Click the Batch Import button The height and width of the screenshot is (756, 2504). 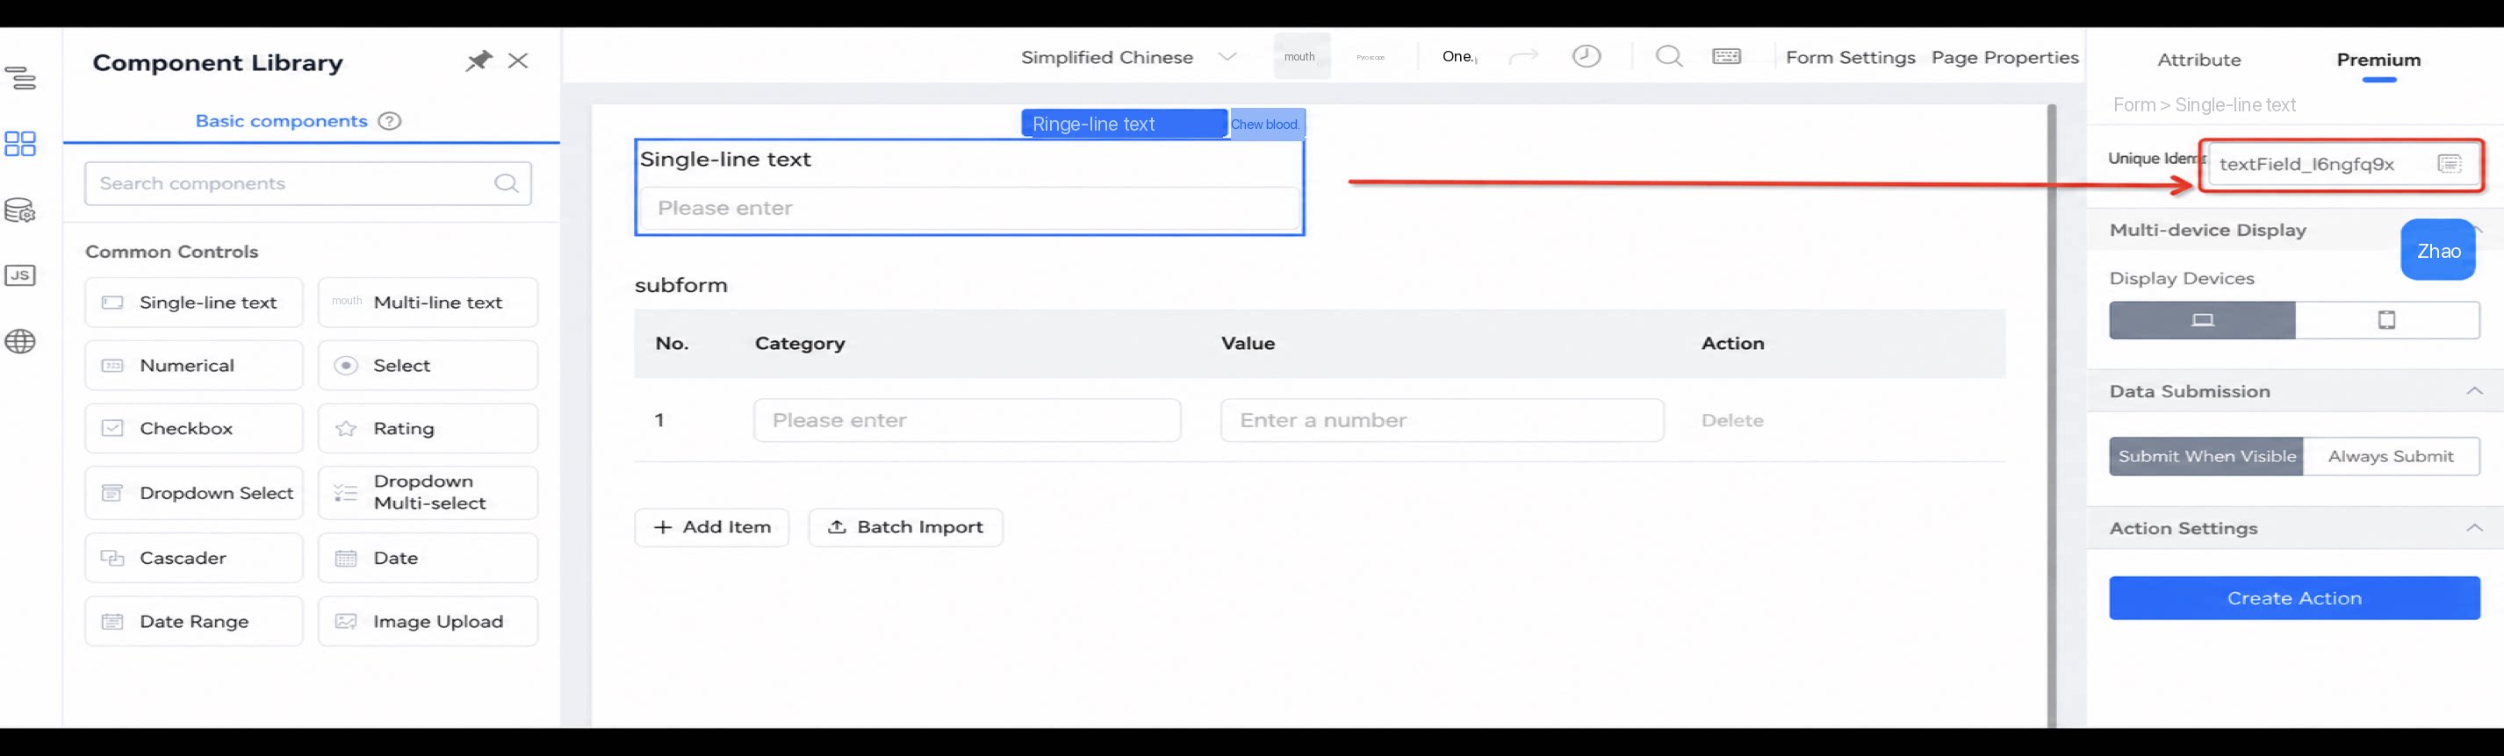tap(905, 527)
